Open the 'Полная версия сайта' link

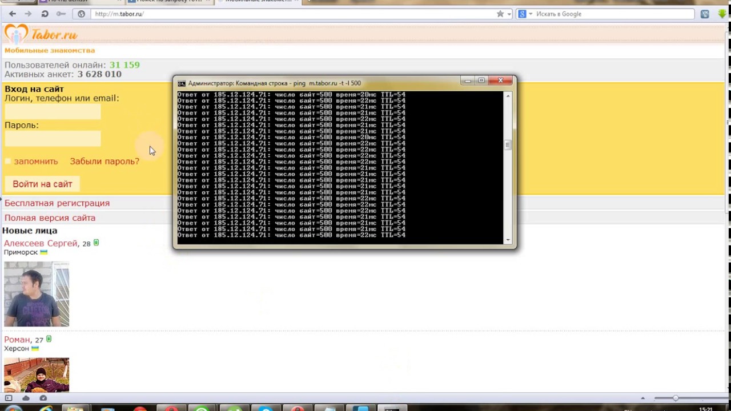pyautogui.click(x=50, y=218)
